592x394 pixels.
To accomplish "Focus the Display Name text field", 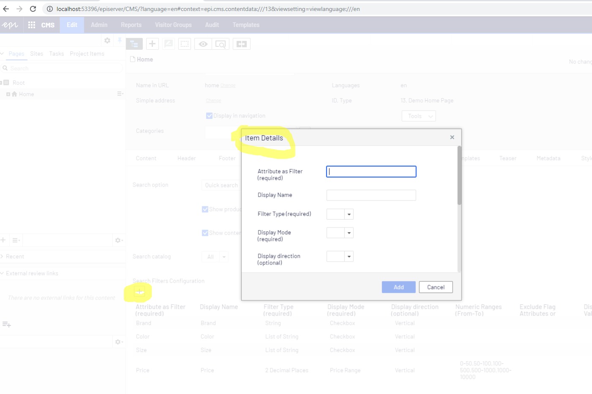I will click(x=371, y=195).
